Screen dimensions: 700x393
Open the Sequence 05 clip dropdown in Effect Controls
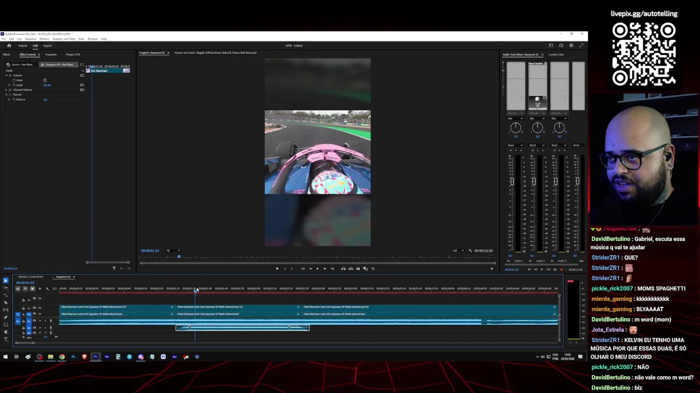pyautogui.click(x=59, y=64)
